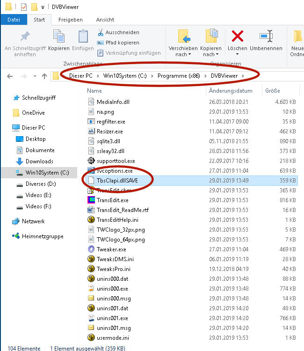Image resolution: width=304 pixels, height=351 pixels.
Task: Switch to the Freigeben ribbon tab
Action: pyautogui.click(x=71, y=20)
